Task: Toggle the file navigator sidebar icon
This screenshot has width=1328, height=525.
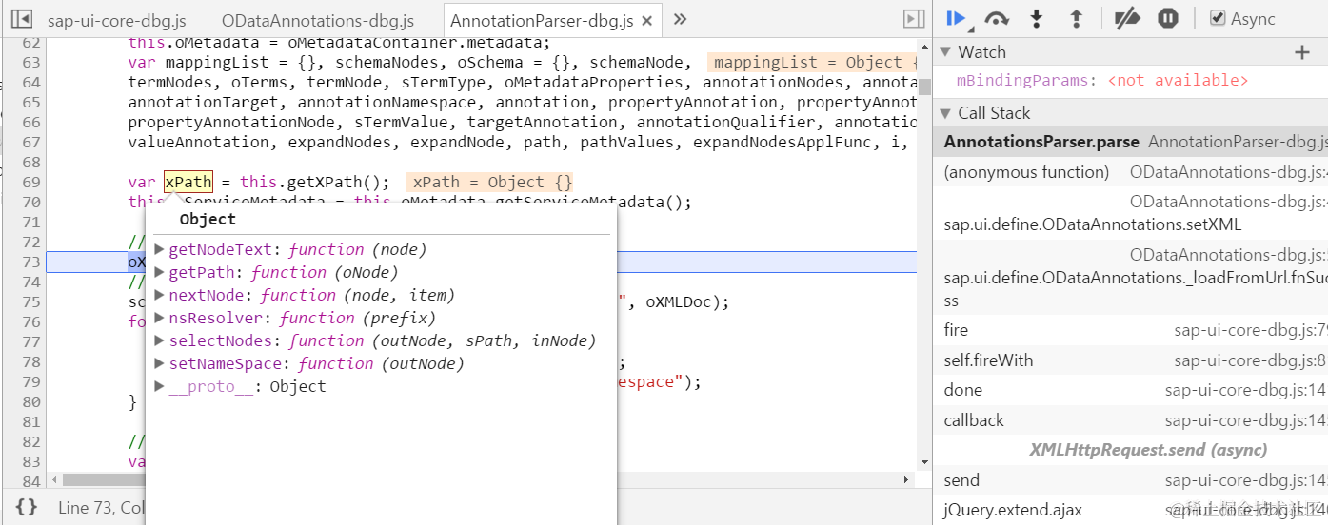Action: click(x=21, y=18)
